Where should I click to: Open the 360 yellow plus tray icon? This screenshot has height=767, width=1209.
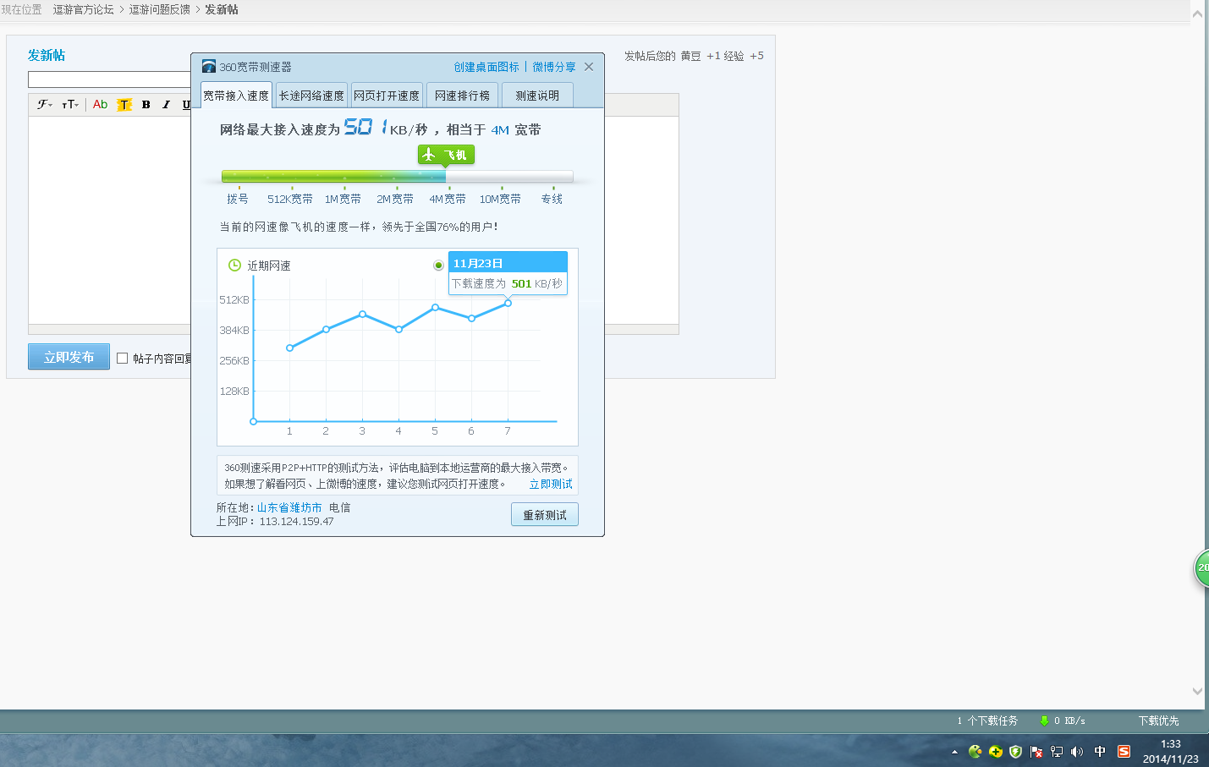tap(995, 751)
